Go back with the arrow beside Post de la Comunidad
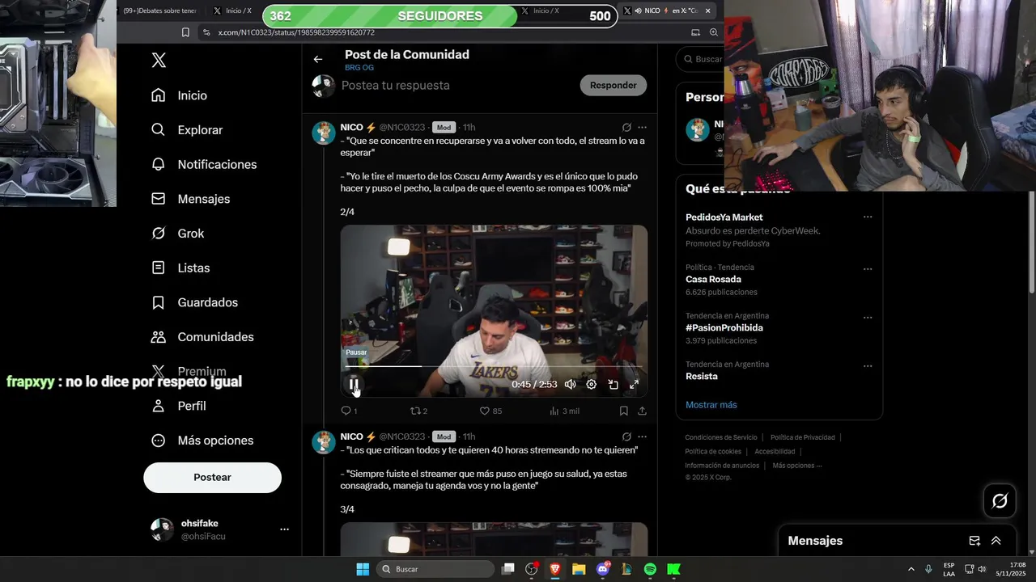Viewport: 1036px width, 582px height. pyautogui.click(x=318, y=59)
